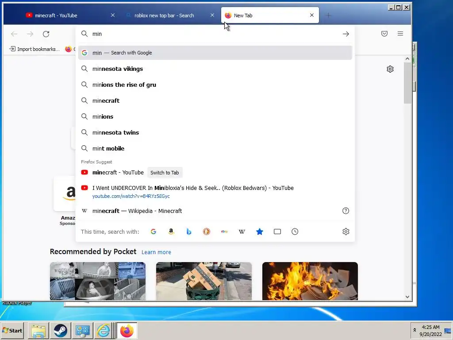Click Learn more next to Pocket
Image resolution: width=453 pixels, height=340 pixels.
coord(156,252)
